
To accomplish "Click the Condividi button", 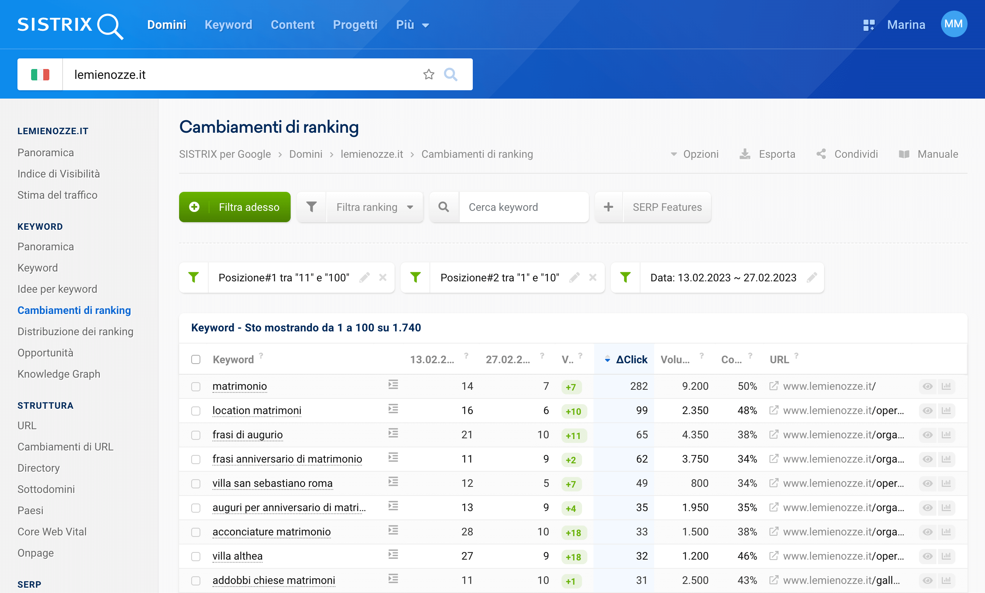I will [x=847, y=154].
